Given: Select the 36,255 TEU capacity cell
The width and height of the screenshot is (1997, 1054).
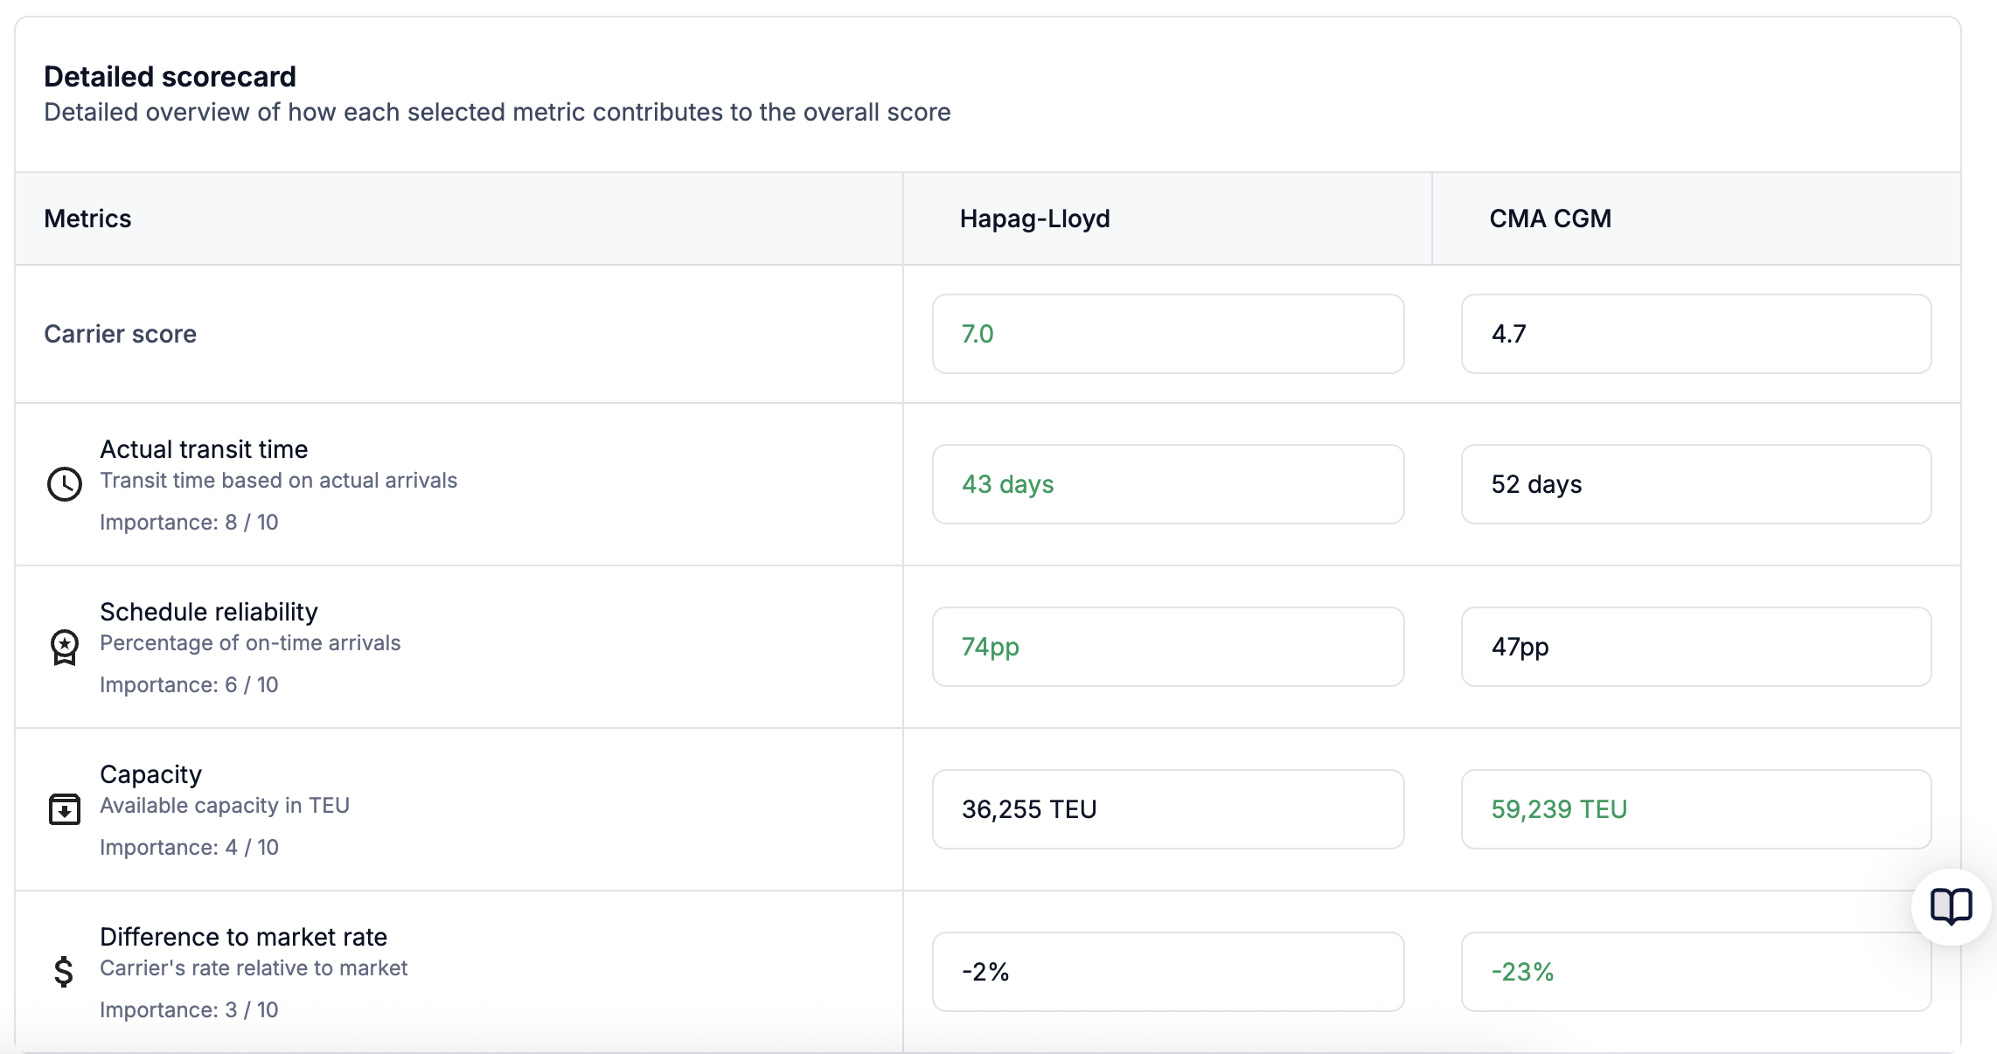Looking at the screenshot, I should (1167, 809).
